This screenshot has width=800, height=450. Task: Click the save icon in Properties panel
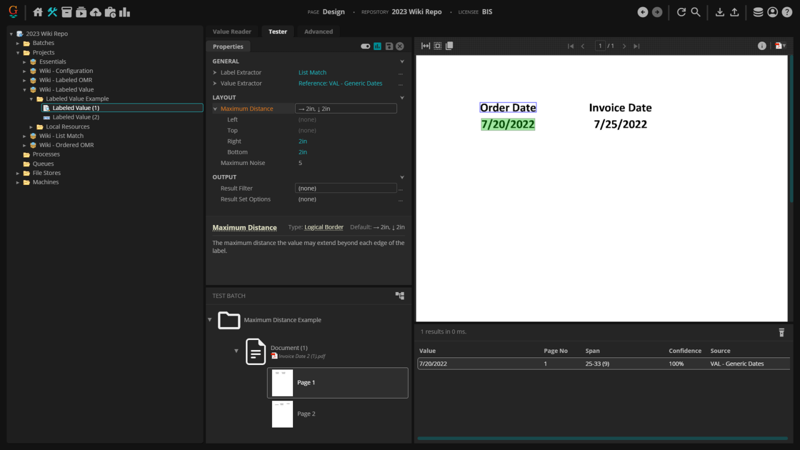click(389, 46)
